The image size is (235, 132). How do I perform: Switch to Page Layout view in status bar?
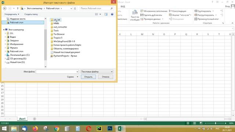[x=194, y=123]
